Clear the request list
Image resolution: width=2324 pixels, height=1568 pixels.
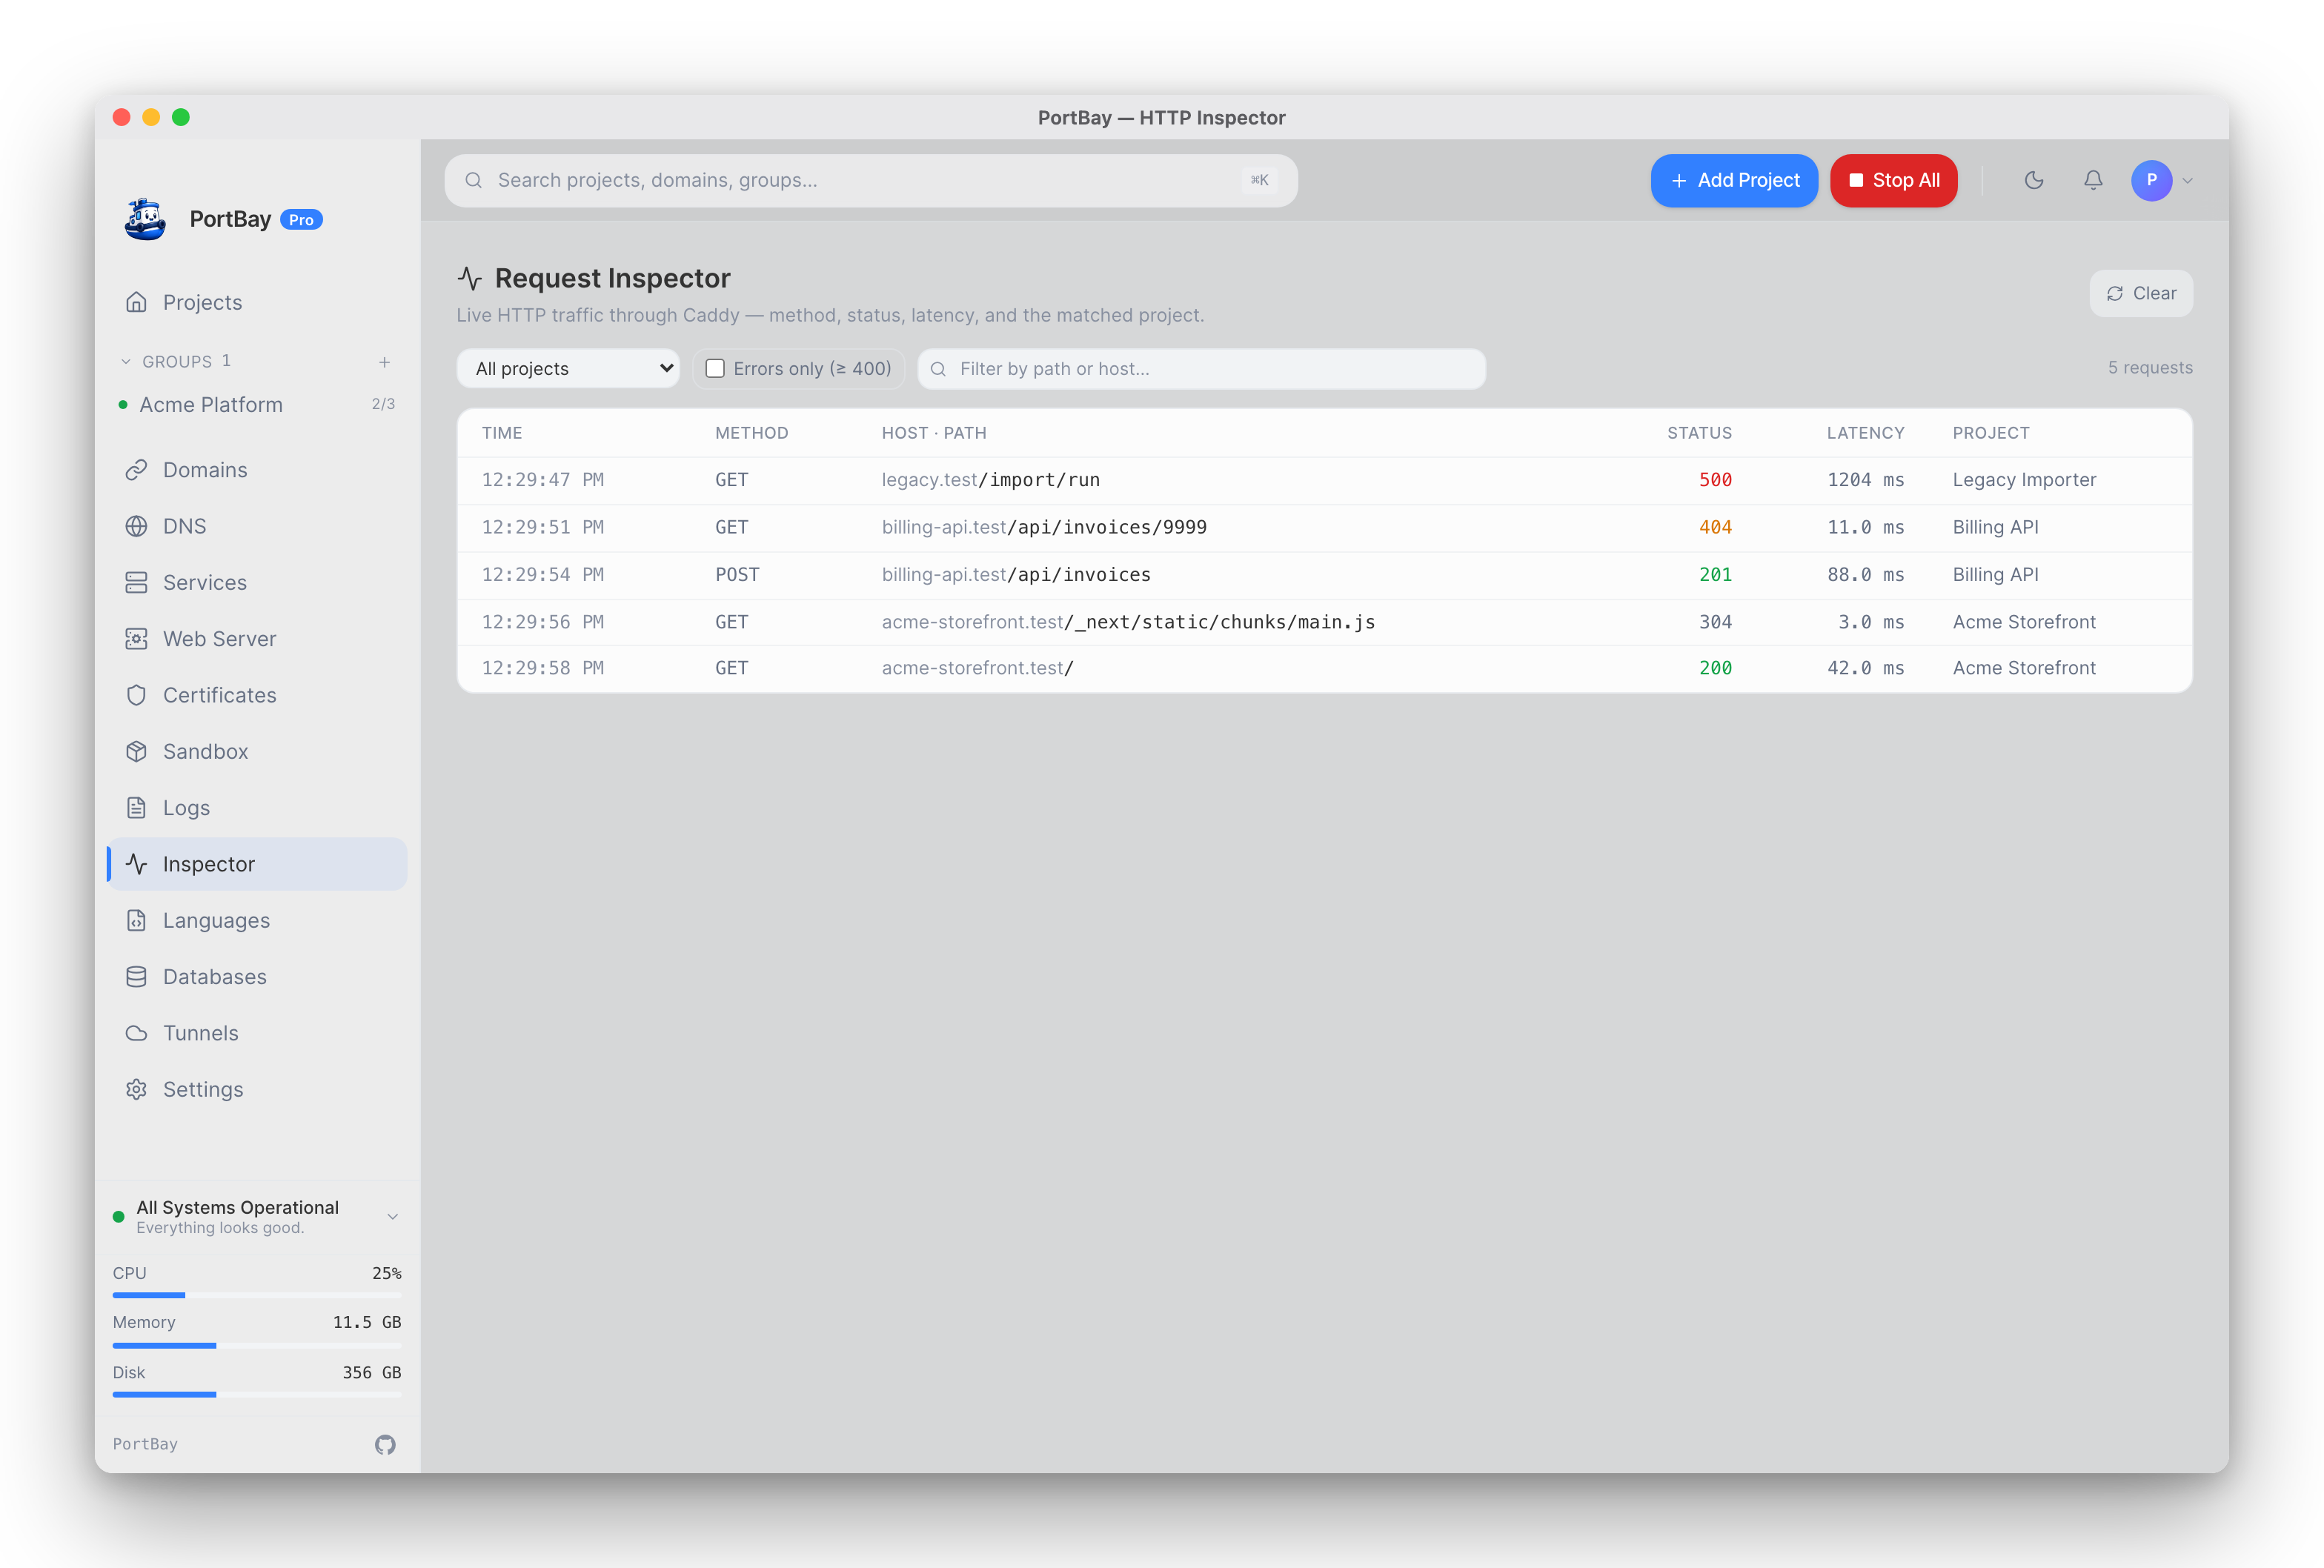2141,293
